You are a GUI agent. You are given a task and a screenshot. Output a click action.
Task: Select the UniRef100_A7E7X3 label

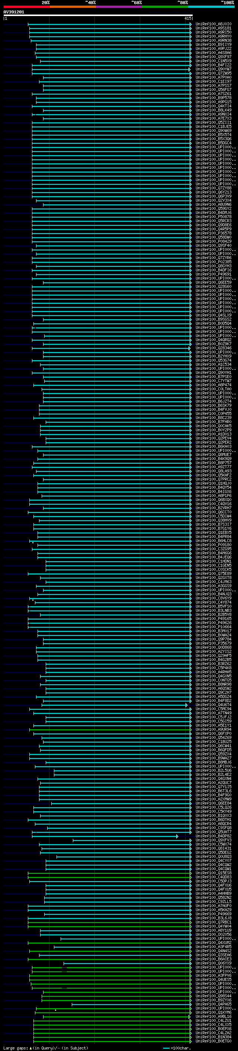tap(213, 118)
